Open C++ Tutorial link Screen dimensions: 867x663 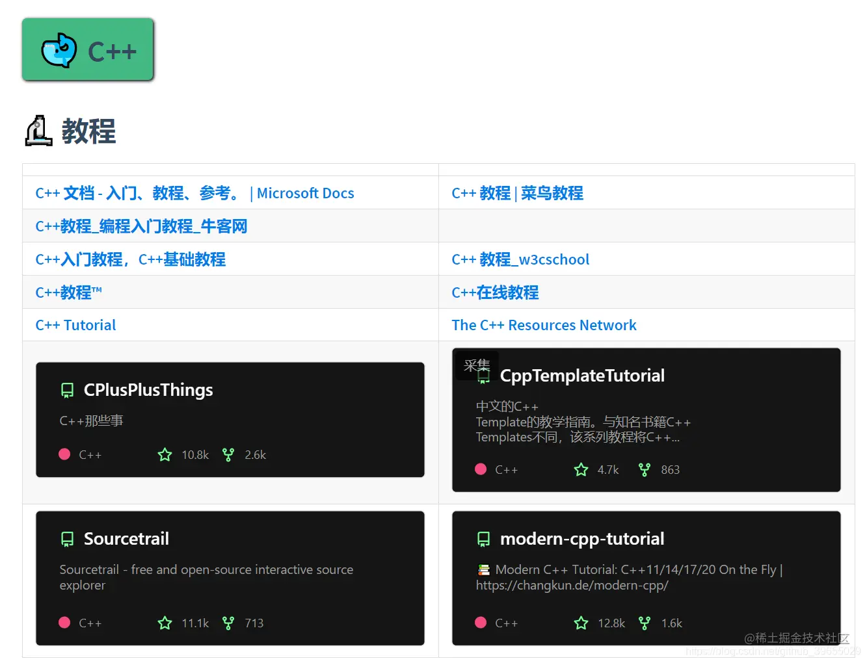(x=75, y=325)
